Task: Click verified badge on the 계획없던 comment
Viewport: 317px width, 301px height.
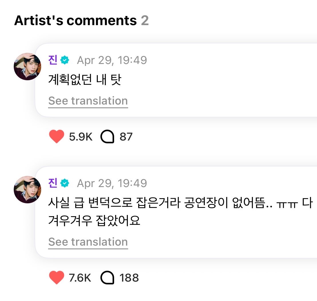Action: [x=65, y=60]
